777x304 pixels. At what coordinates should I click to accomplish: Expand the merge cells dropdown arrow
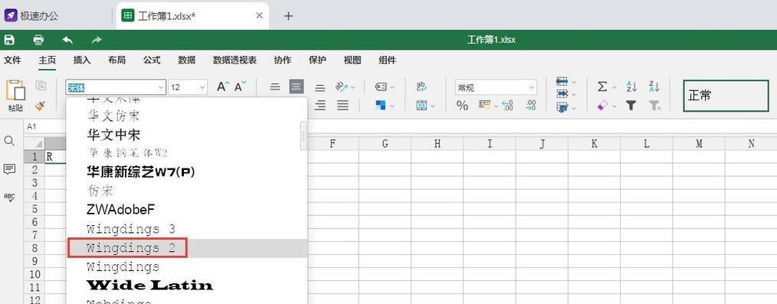[433, 106]
